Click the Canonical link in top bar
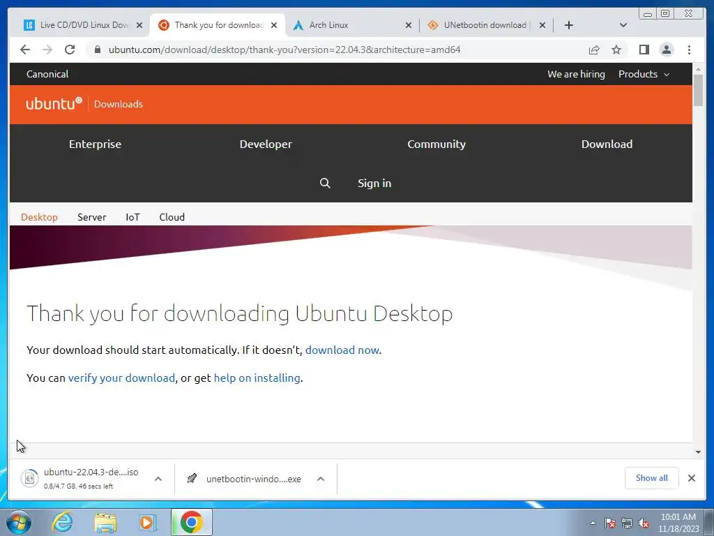Viewport: 714px width, 536px height. pos(47,74)
